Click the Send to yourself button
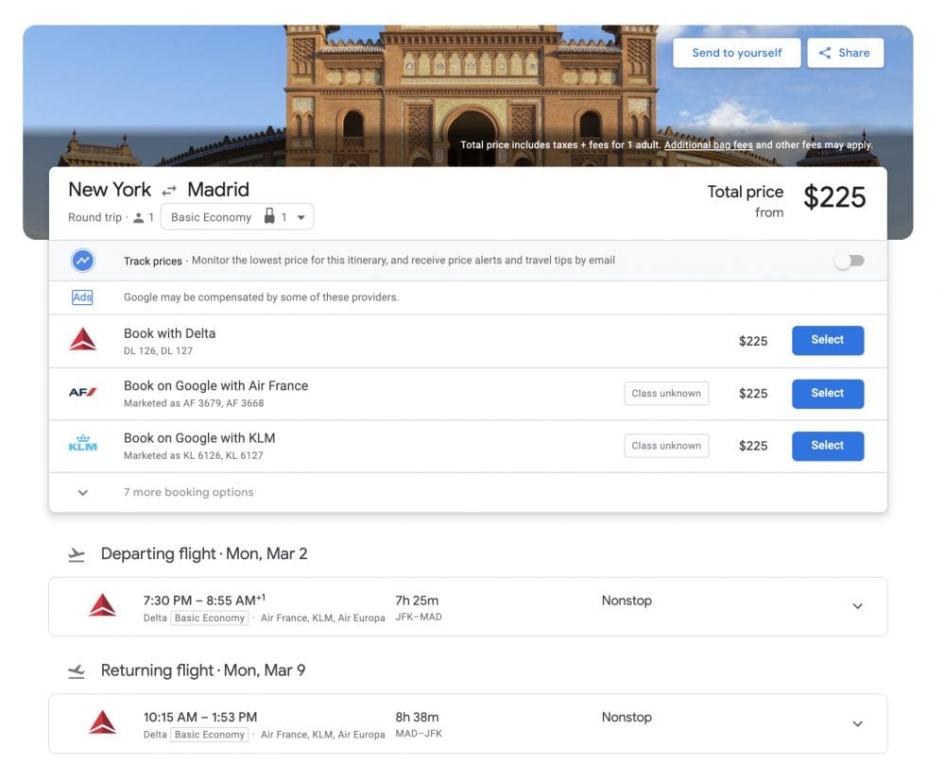 tap(736, 53)
